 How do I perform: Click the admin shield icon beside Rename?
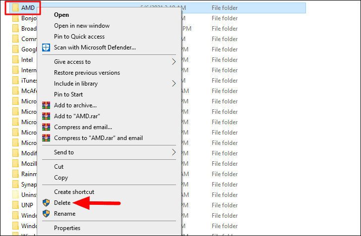point(46,214)
